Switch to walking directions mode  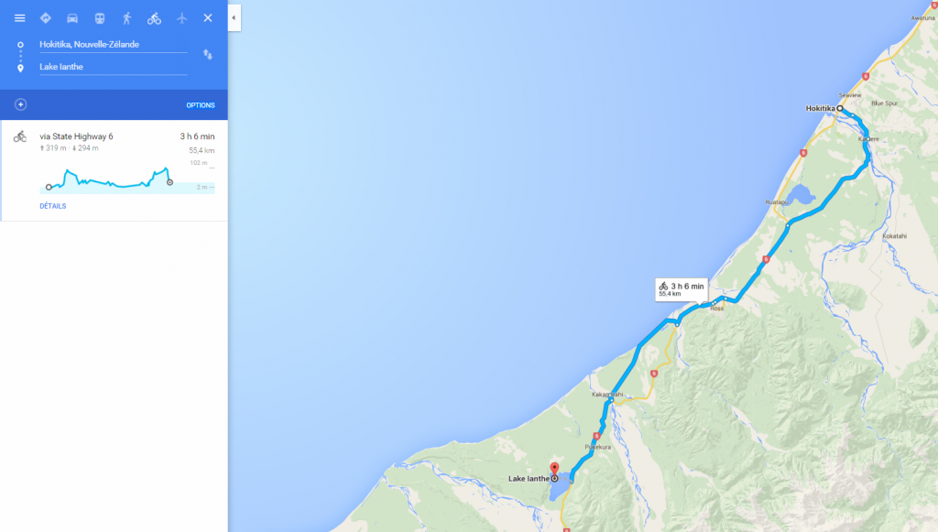click(126, 18)
